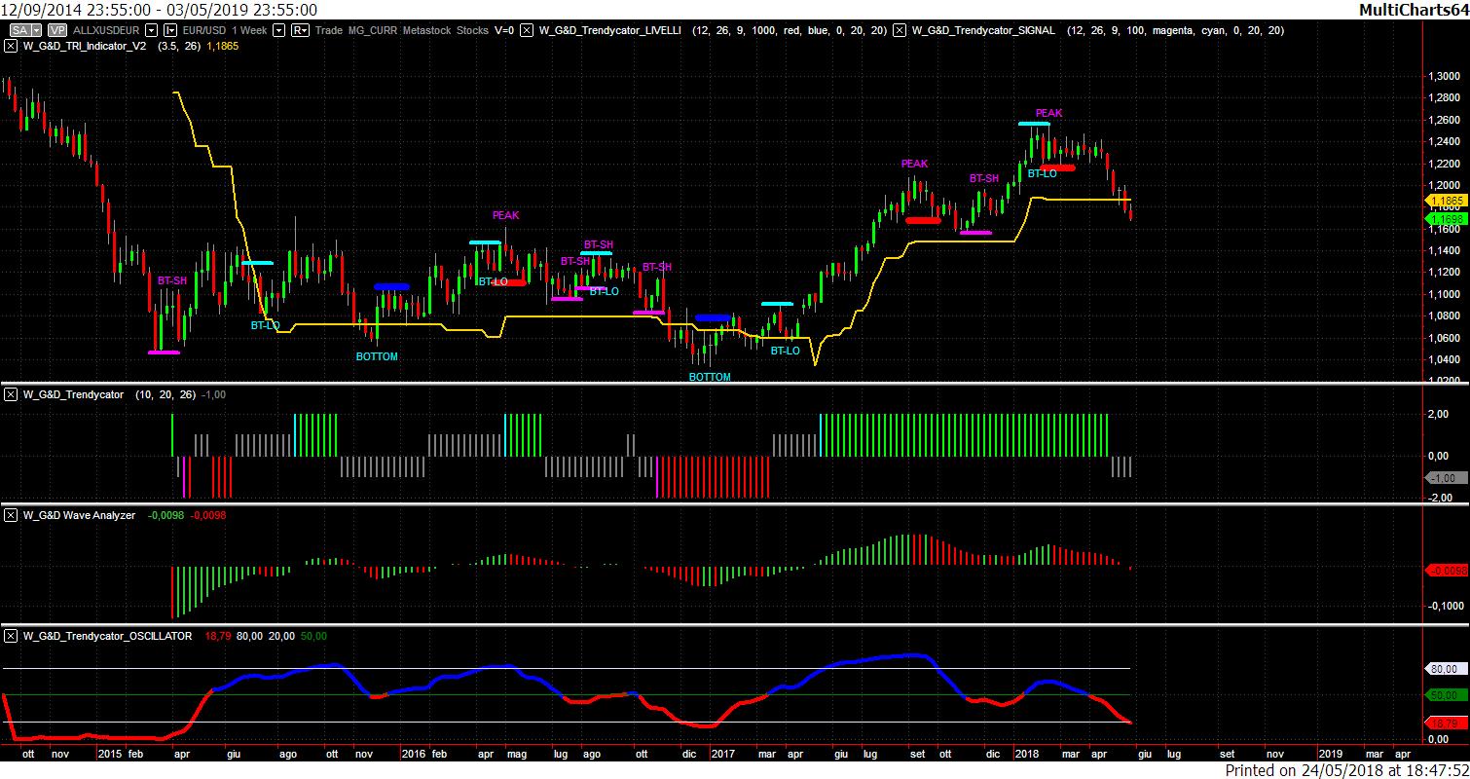Click the VP button in status line
The width and height of the screenshot is (1470, 779).
[56, 30]
